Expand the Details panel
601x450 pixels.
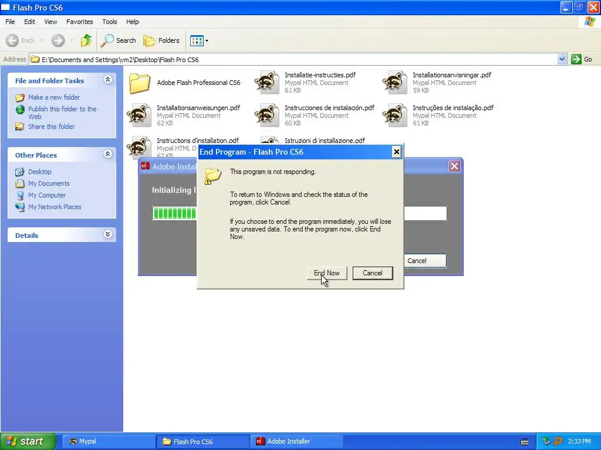tap(108, 234)
